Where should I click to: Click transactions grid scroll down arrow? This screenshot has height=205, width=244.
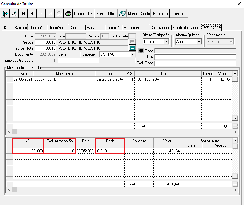(235, 176)
